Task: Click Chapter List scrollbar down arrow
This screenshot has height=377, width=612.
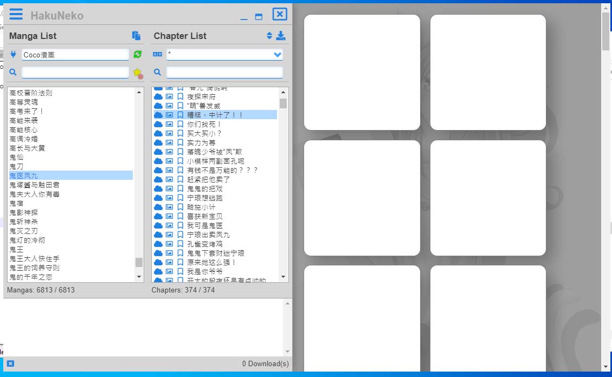Action: (x=284, y=277)
